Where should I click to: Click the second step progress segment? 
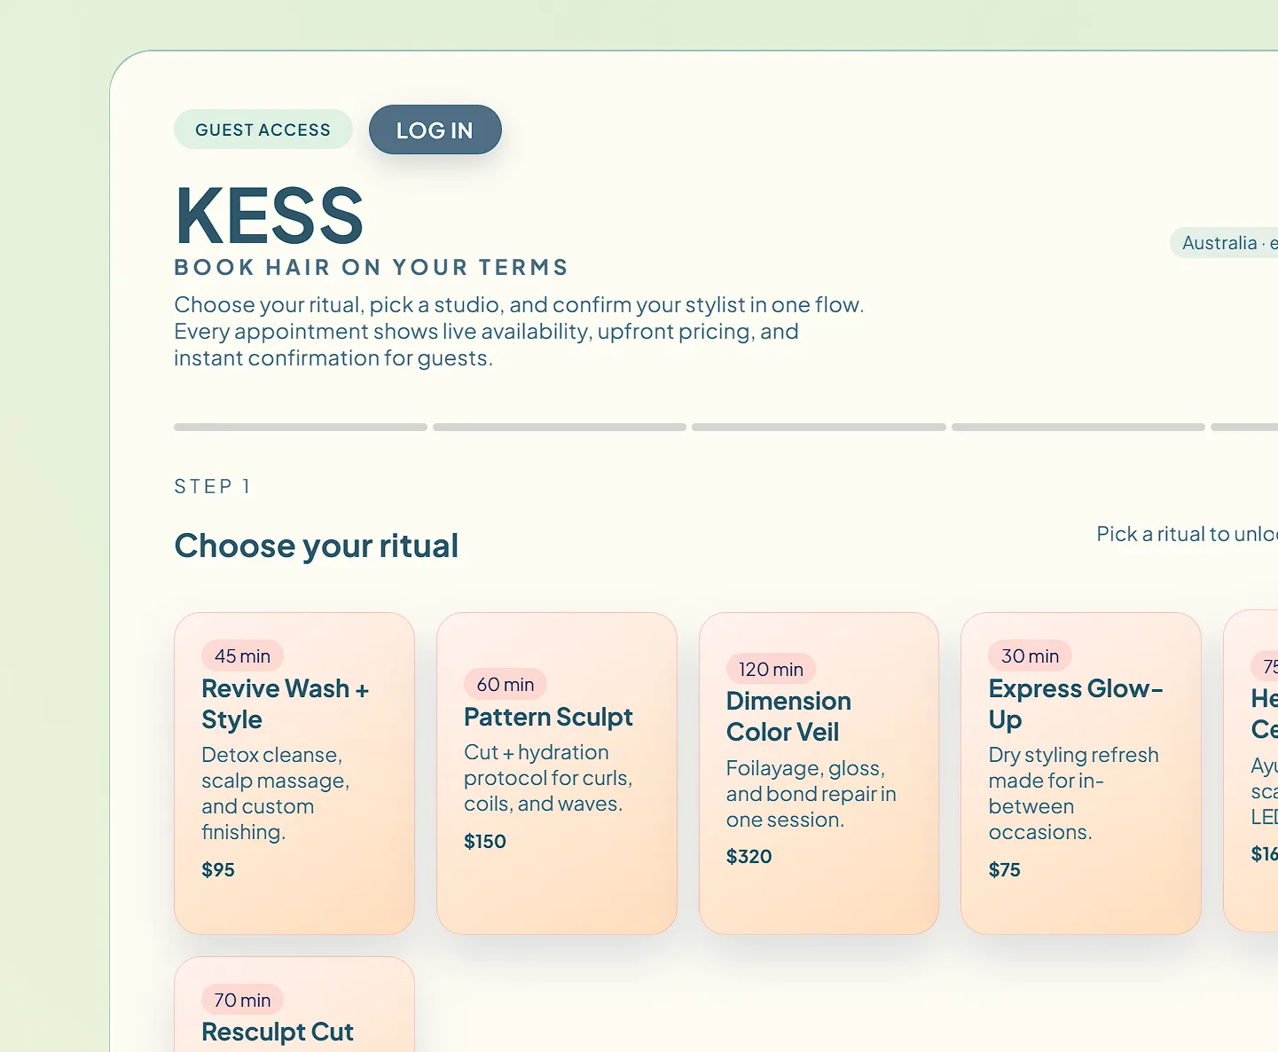coord(559,427)
